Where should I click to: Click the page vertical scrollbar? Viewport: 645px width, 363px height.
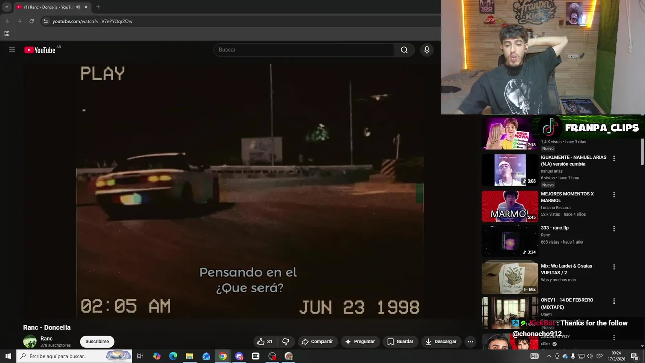click(642, 146)
